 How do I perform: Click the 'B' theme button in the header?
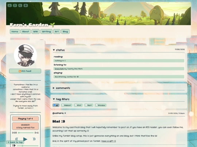tap(15, 5)
